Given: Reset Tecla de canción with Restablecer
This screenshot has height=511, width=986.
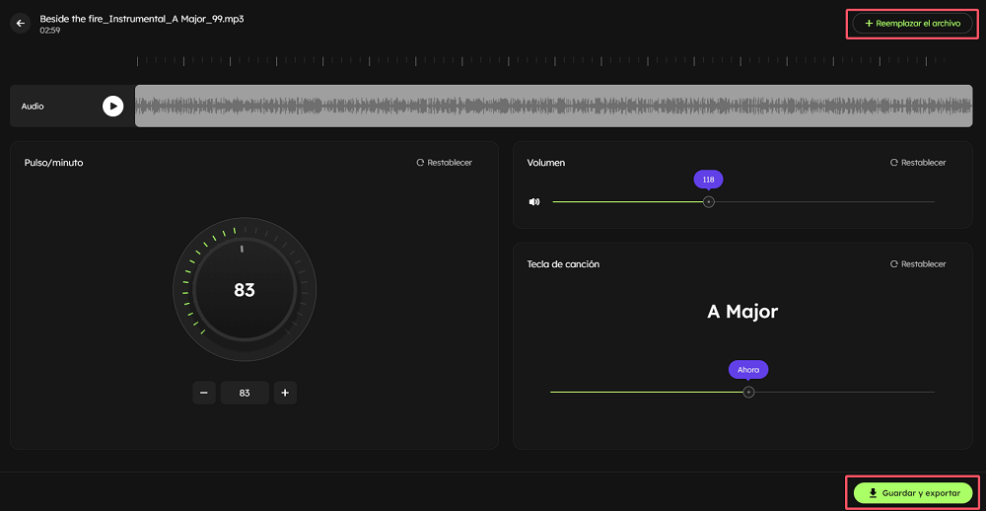Looking at the screenshot, I should pos(917,264).
